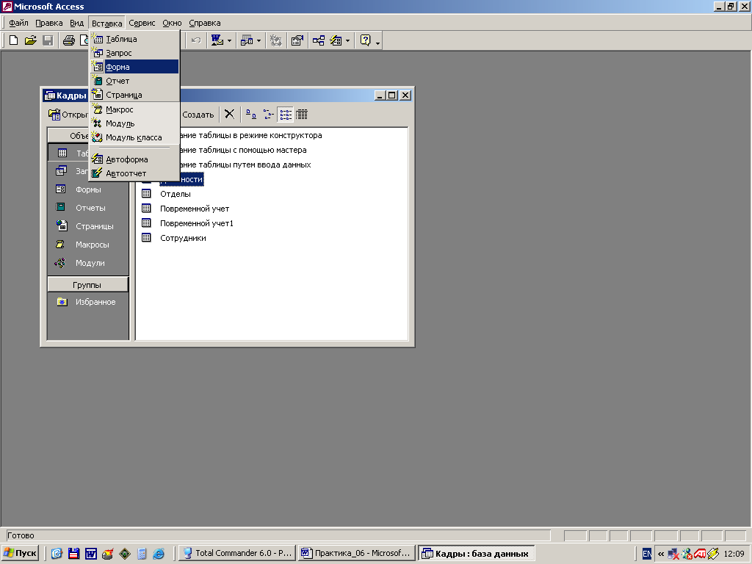The height and width of the screenshot is (564, 752).
Task: Click the Delete X icon in Кадры
Action: pyautogui.click(x=230, y=114)
